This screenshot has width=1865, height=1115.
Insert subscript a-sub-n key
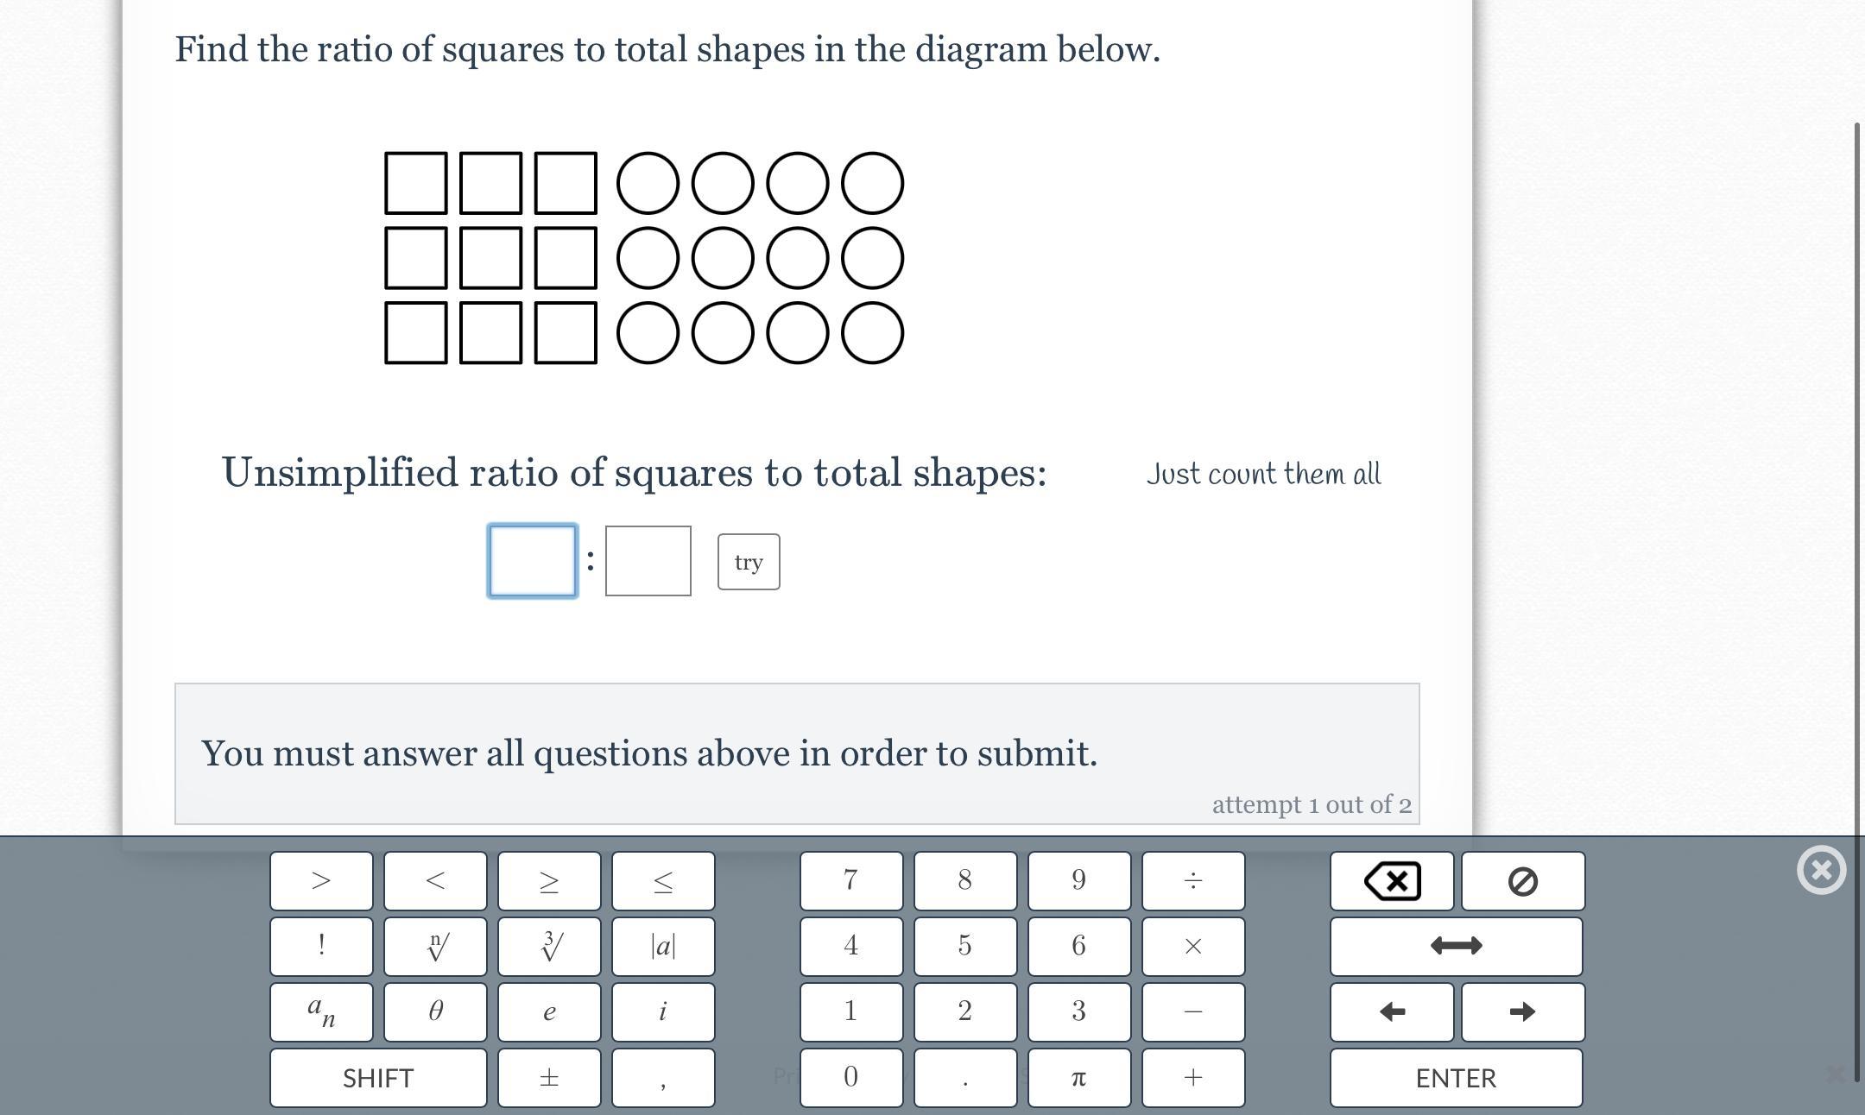tap(321, 1011)
